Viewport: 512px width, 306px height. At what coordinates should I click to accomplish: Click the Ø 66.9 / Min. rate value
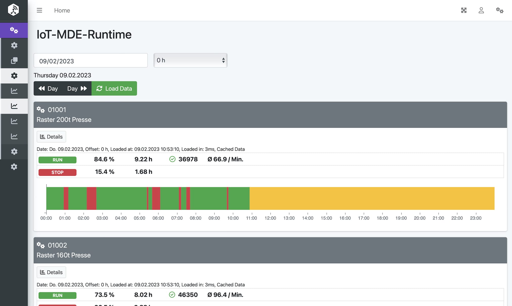(x=226, y=159)
